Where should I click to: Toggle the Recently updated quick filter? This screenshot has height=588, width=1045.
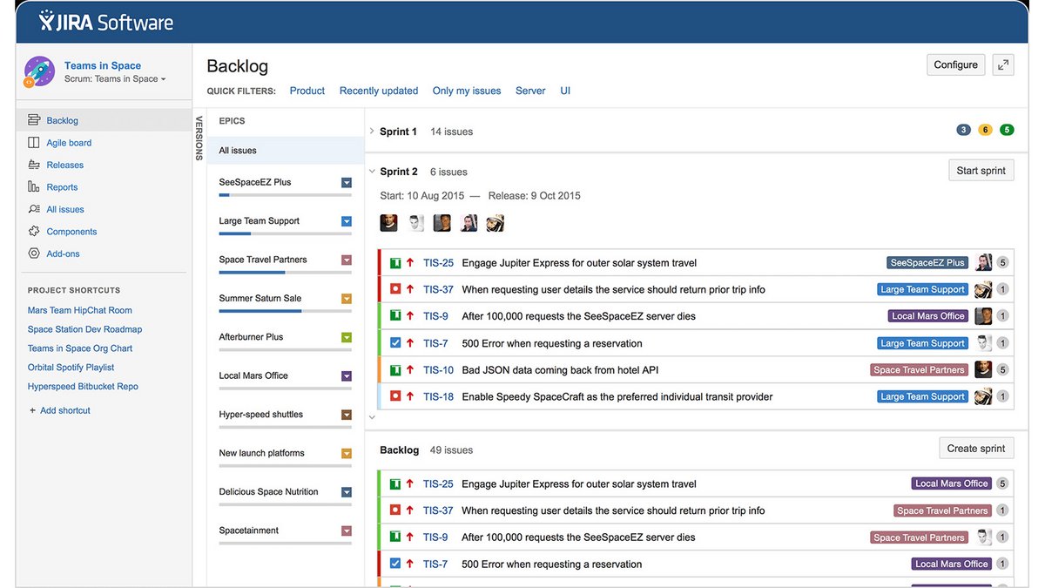point(379,91)
